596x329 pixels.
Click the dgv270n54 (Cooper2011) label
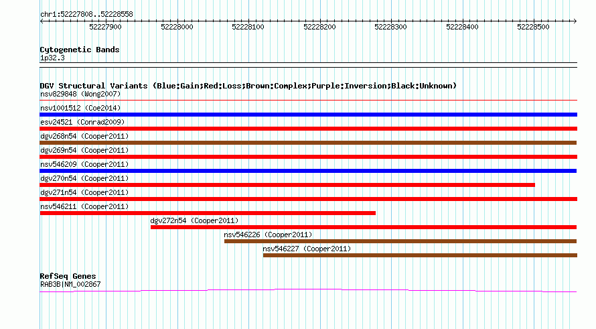point(84,178)
